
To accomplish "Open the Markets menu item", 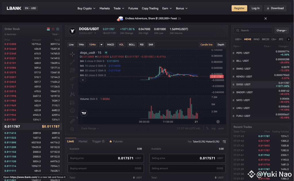I will 105,8.
